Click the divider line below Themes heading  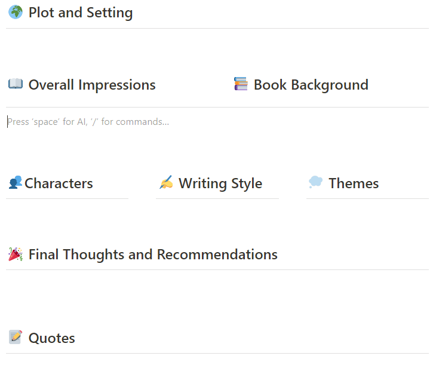click(x=367, y=198)
